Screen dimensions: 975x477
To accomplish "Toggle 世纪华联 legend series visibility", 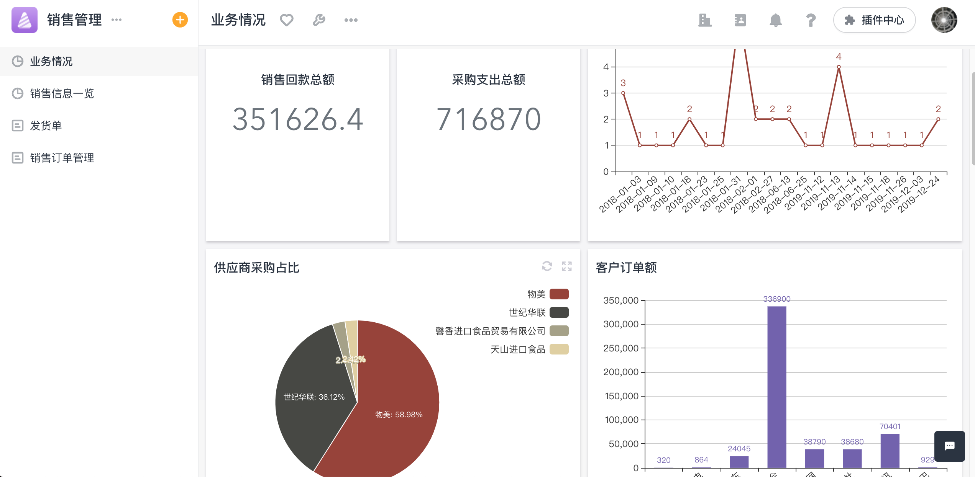I will click(559, 312).
